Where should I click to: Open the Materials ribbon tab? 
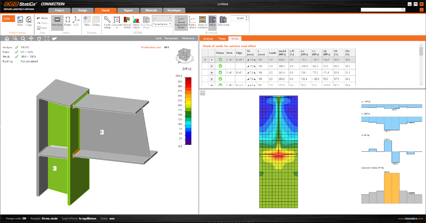click(151, 10)
